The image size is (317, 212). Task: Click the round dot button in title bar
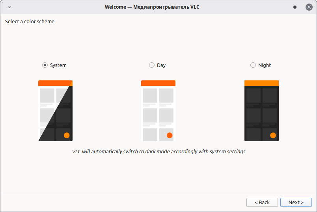click(295, 7)
